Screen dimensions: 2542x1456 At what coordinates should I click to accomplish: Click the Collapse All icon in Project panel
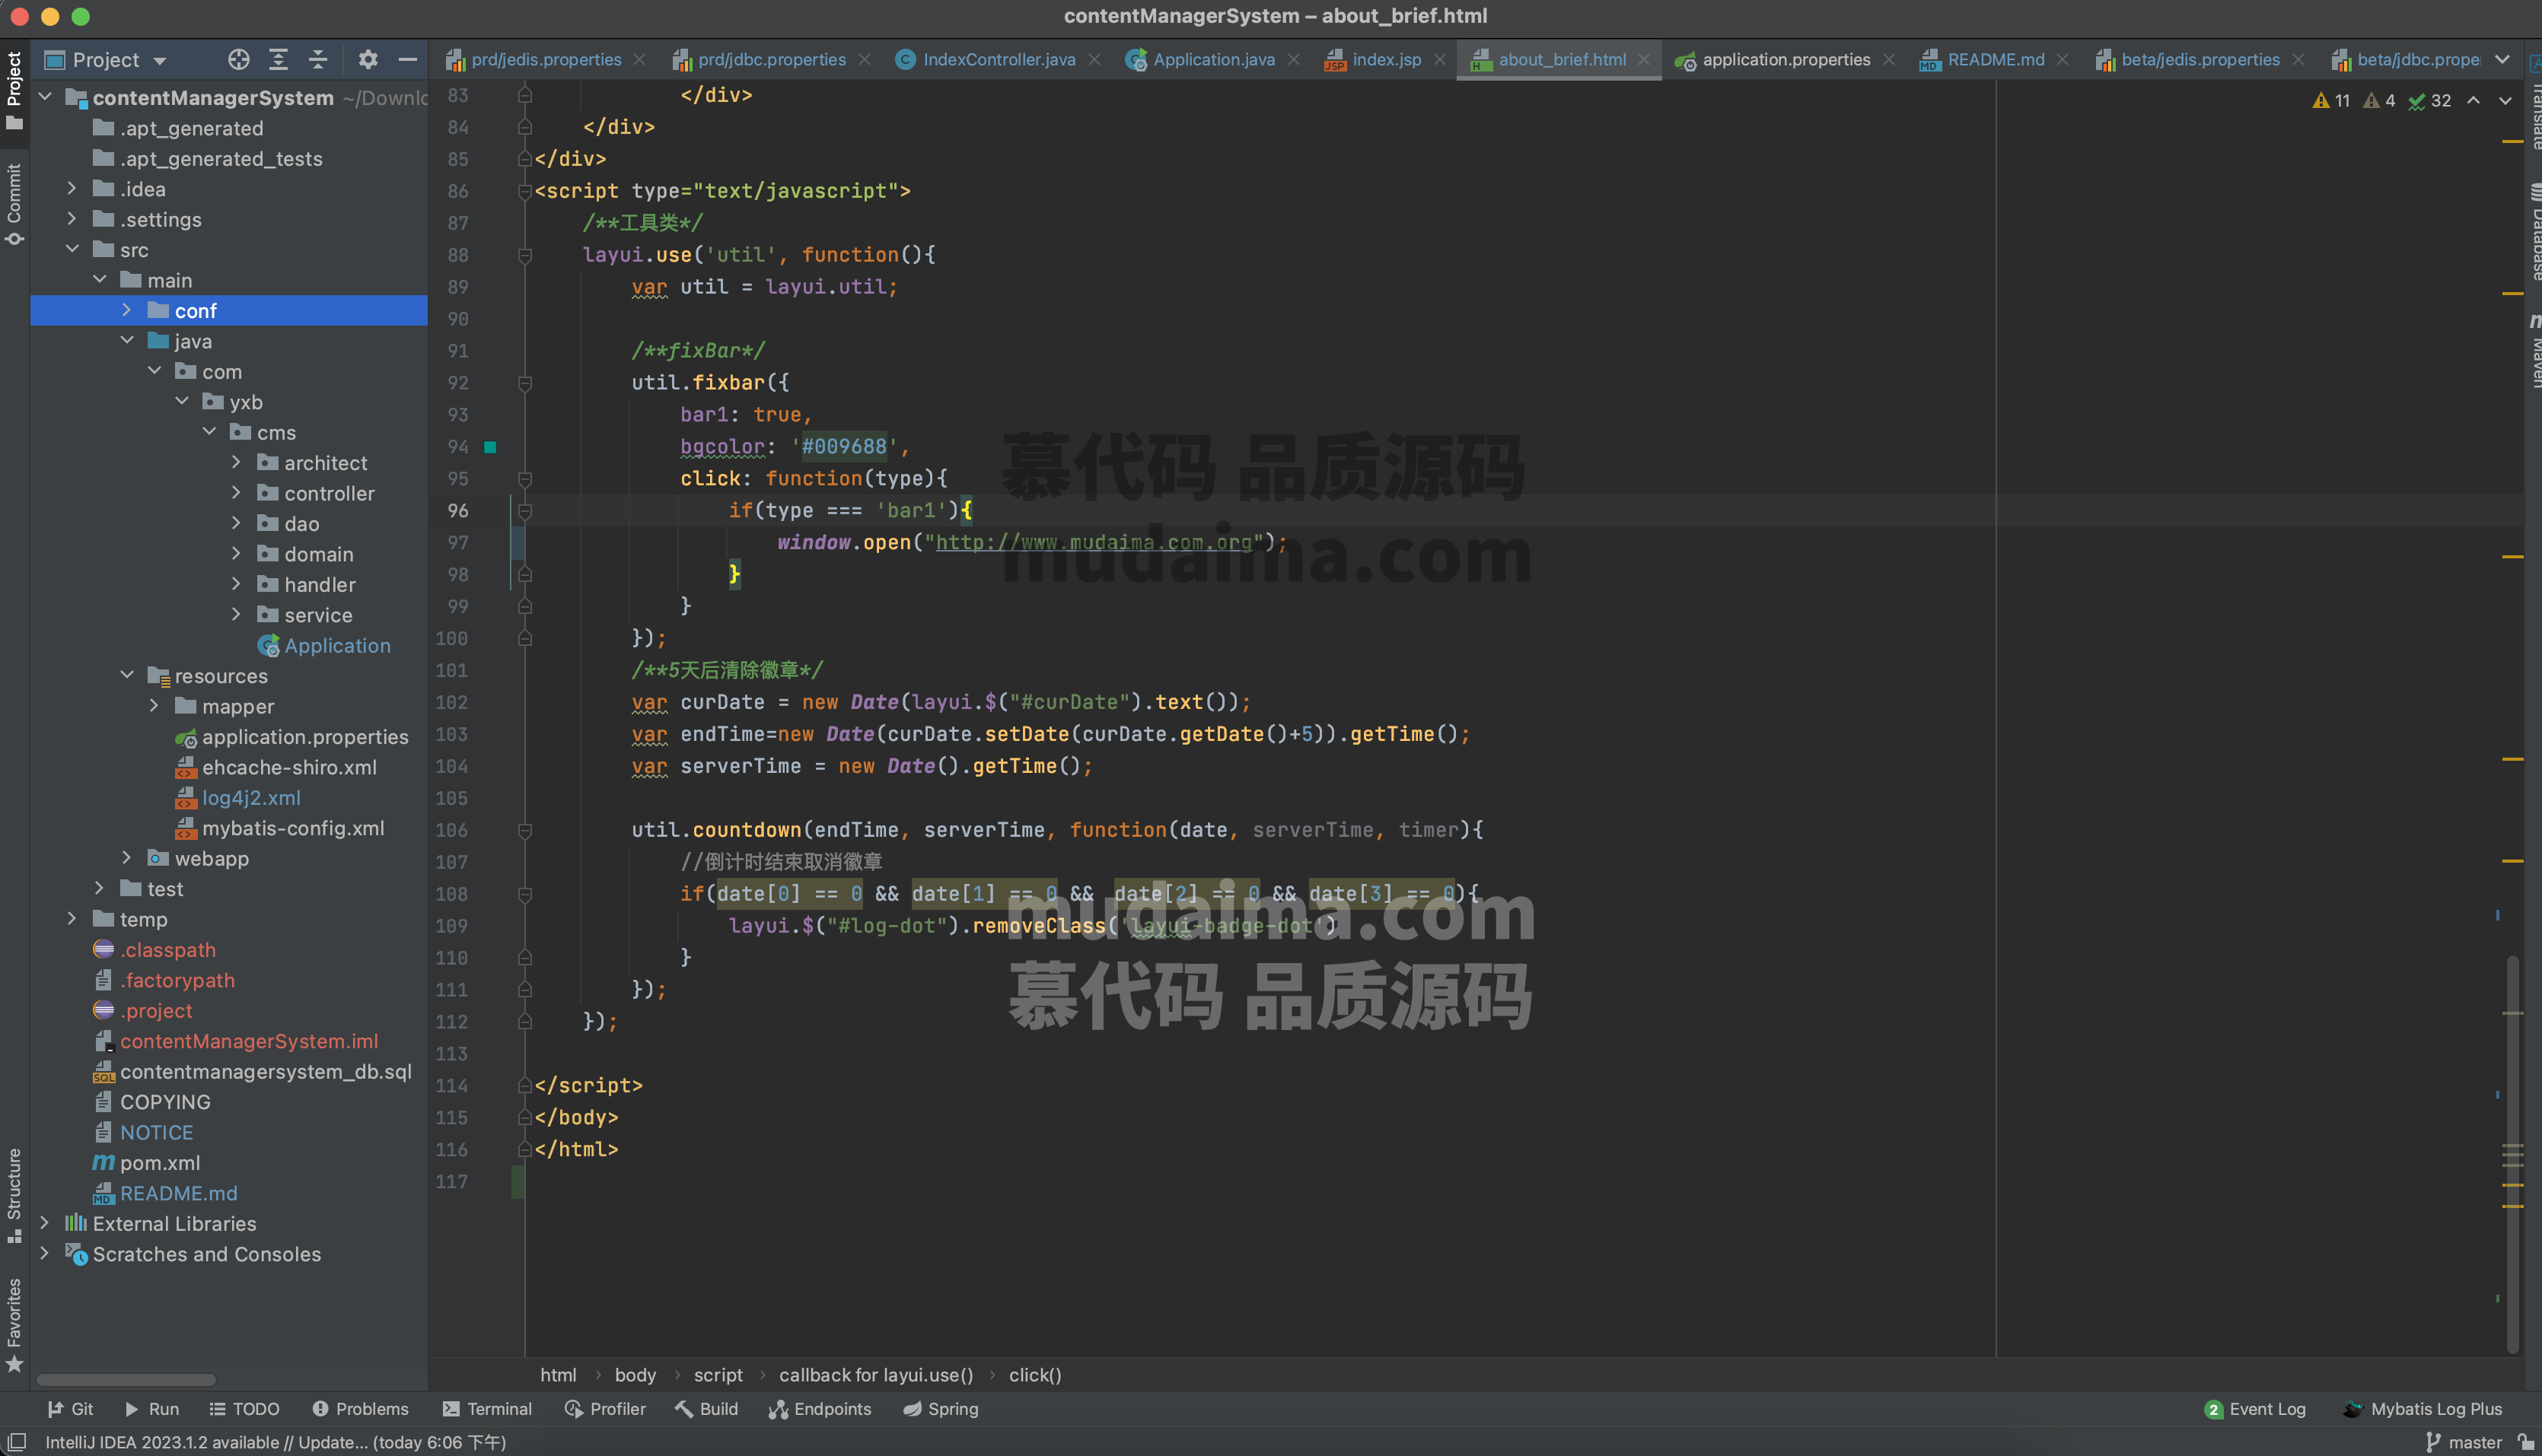318,60
